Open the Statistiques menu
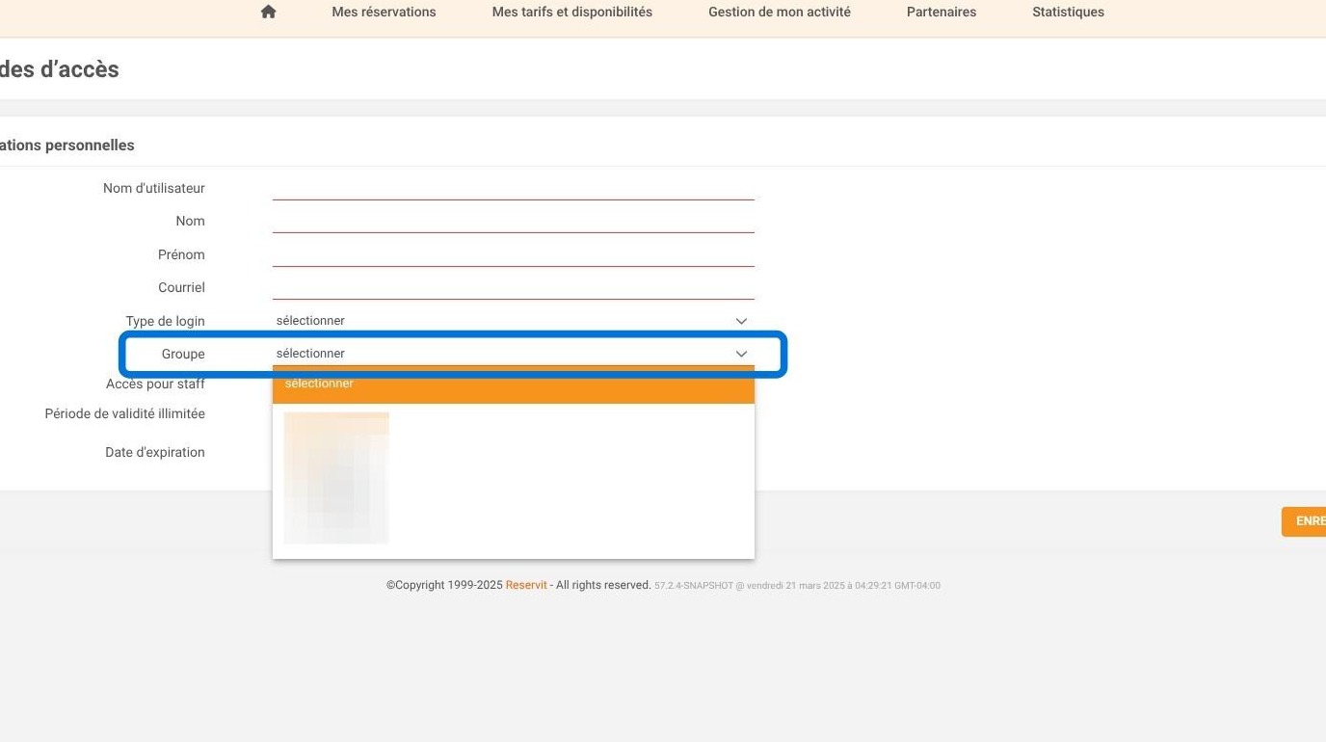 1068,13
